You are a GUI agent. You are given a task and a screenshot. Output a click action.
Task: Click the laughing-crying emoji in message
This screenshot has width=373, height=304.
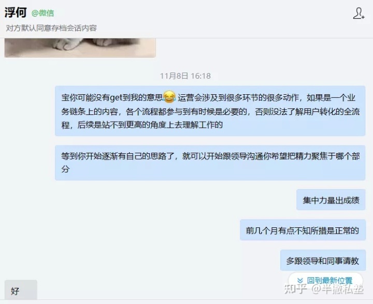(169, 97)
